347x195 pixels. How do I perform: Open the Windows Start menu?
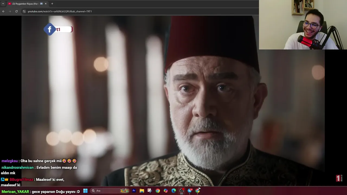[85, 191]
